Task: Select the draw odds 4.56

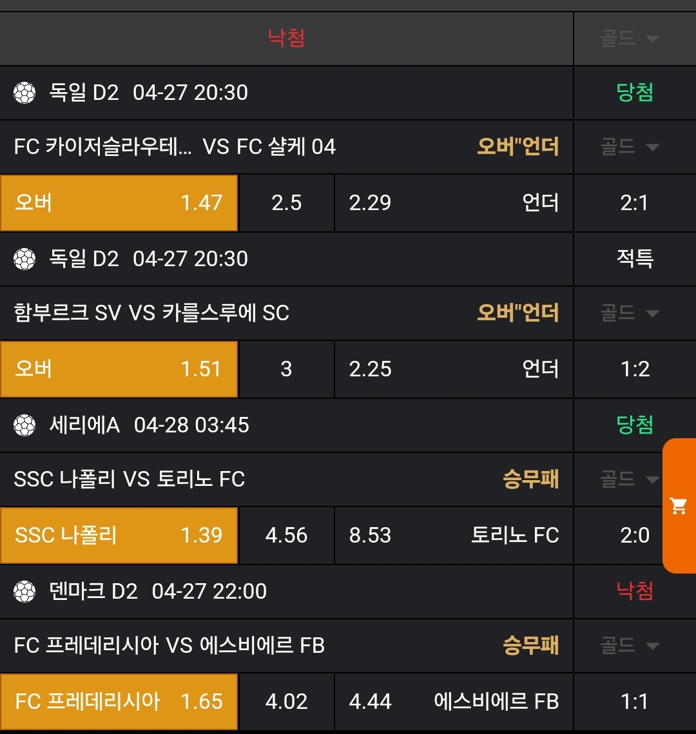Action: point(286,536)
